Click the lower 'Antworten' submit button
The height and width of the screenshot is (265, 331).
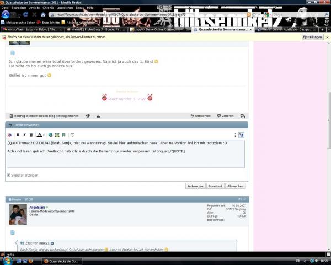click(195, 186)
